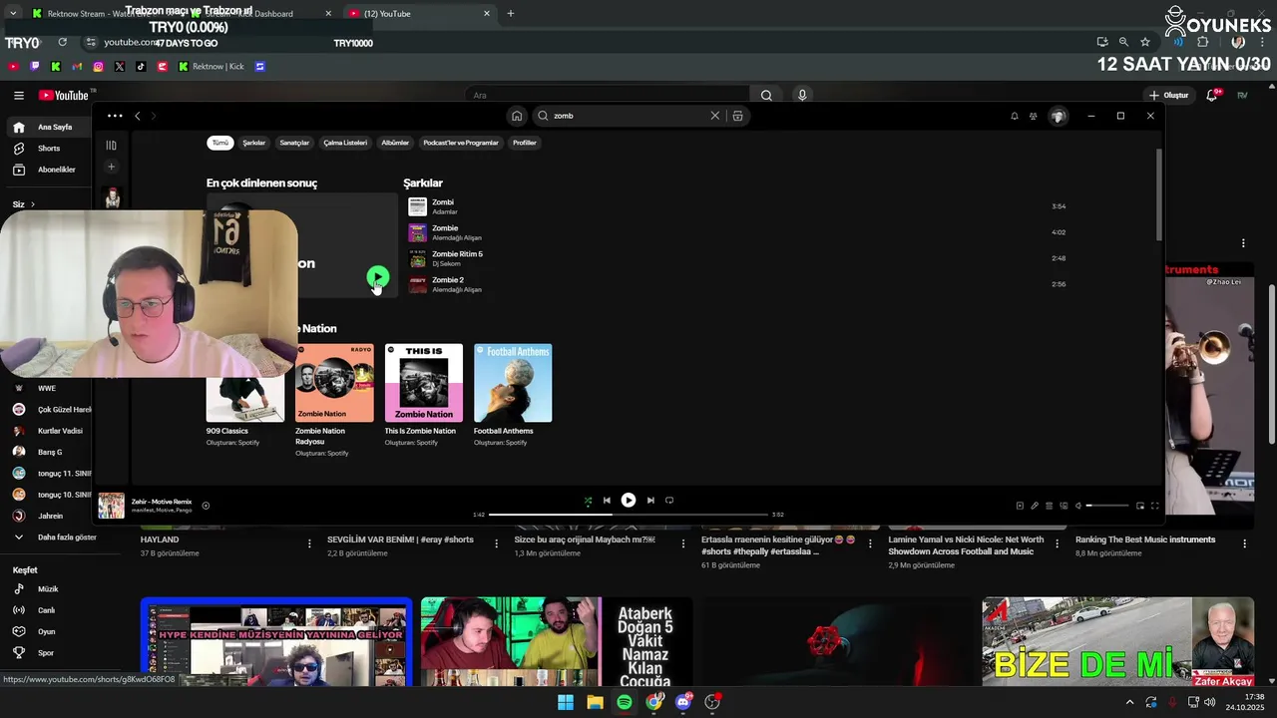
Task: Open 909 Classics playlist cover
Action: click(x=245, y=383)
